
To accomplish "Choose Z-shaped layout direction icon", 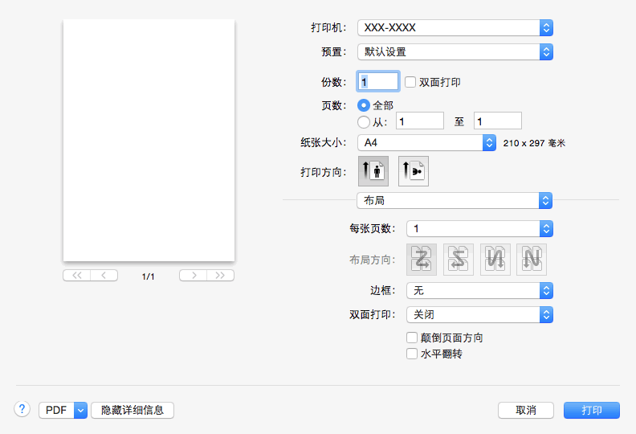I will click(422, 260).
